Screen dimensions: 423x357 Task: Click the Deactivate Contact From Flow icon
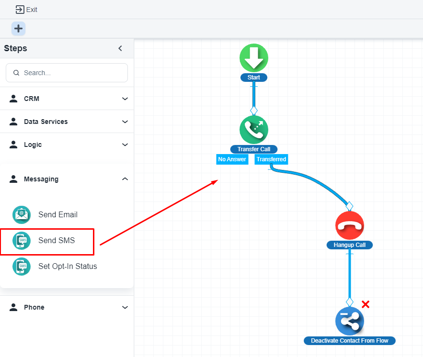coord(350,321)
